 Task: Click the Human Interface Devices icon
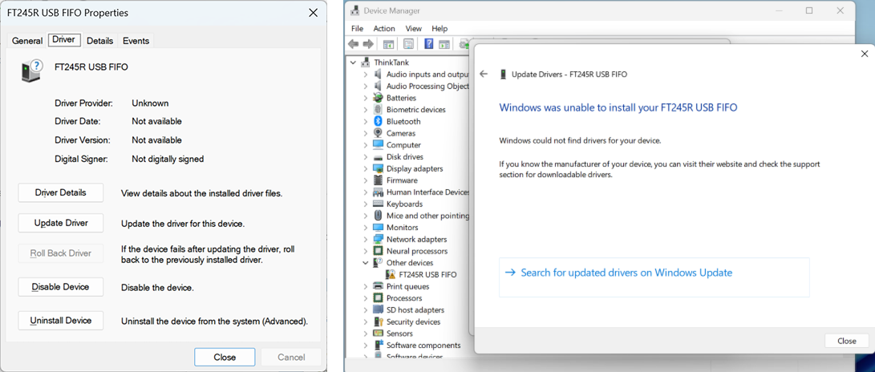pos(378,192)
